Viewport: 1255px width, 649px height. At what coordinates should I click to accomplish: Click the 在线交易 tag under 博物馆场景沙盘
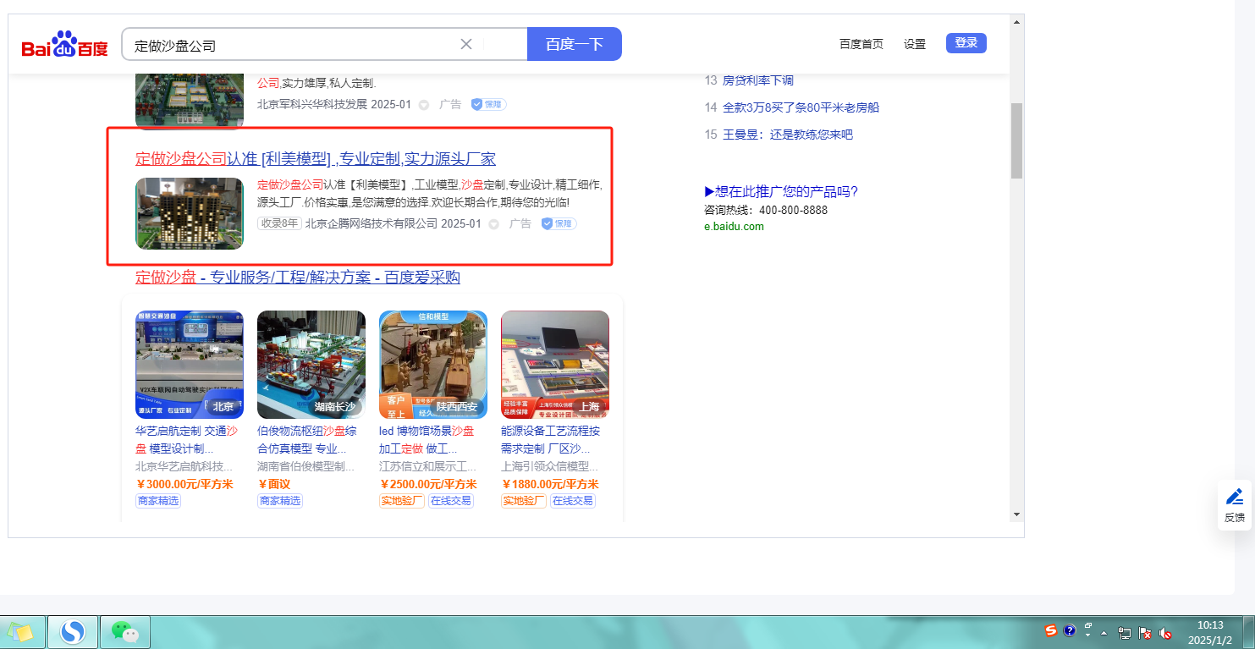click(x=451, y=501)
